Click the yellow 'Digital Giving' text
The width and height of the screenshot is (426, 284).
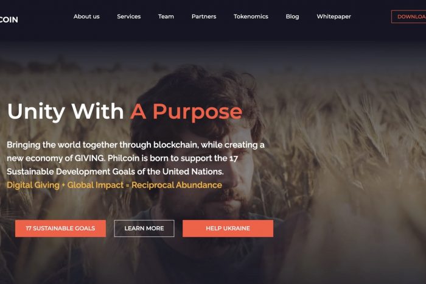[33, 185]
